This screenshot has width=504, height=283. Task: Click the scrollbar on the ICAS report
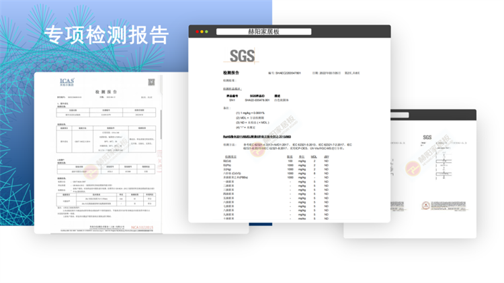coord(161,125)
